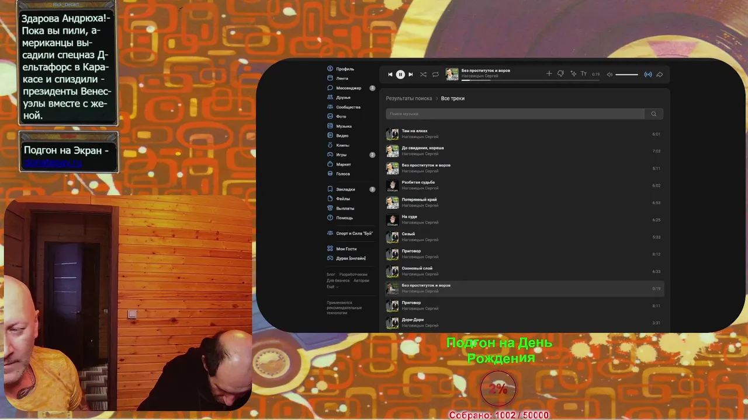This screenshot has height=420, width=748.
Task: Play the track Разбитая судьба
Action: click(x=525, y=185)
